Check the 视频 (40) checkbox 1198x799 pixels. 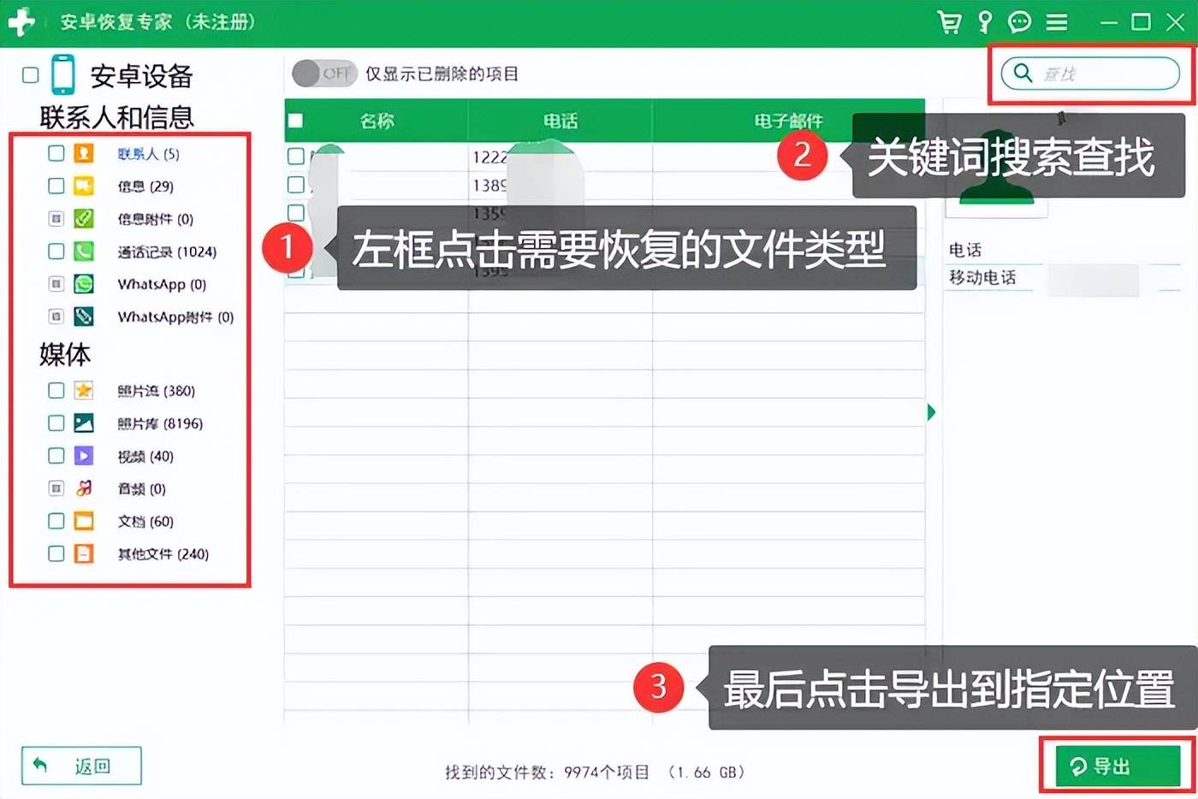click(56, 455)
